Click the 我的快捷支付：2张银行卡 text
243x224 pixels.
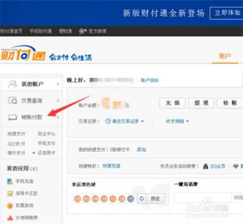click(104, 150)
